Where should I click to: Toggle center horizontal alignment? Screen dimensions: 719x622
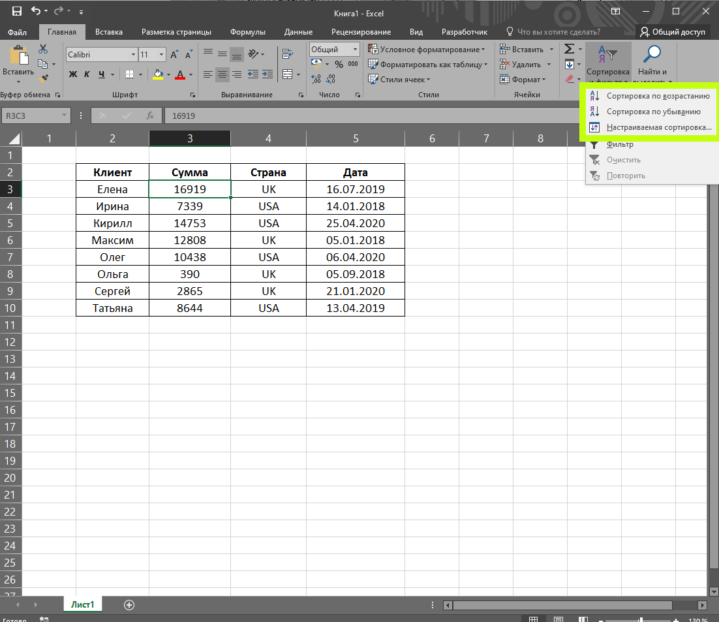[222, 74]
